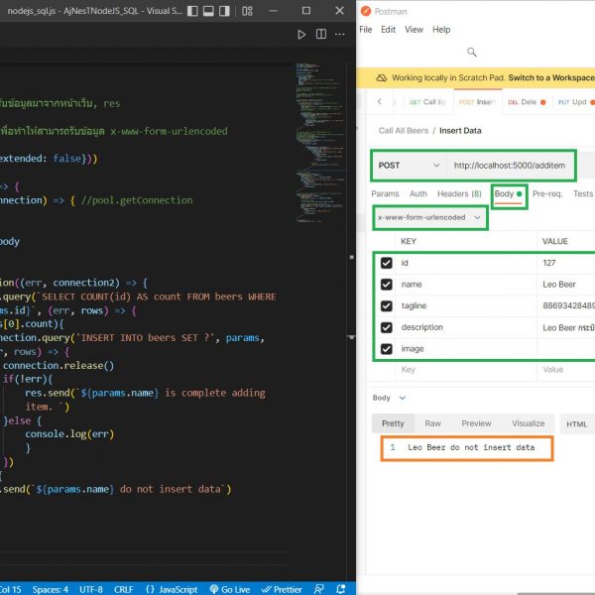Viewport: 595px width, 595px height.
Task: Run the code with the play icon
Action: coord(302,35)
